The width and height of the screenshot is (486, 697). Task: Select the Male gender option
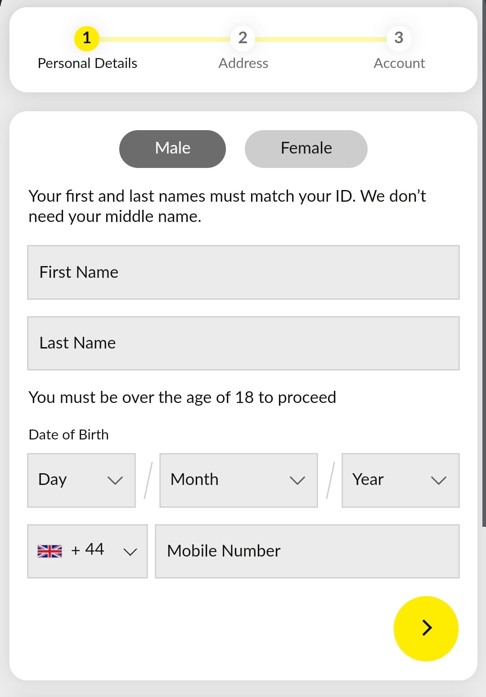pos(172,149)
